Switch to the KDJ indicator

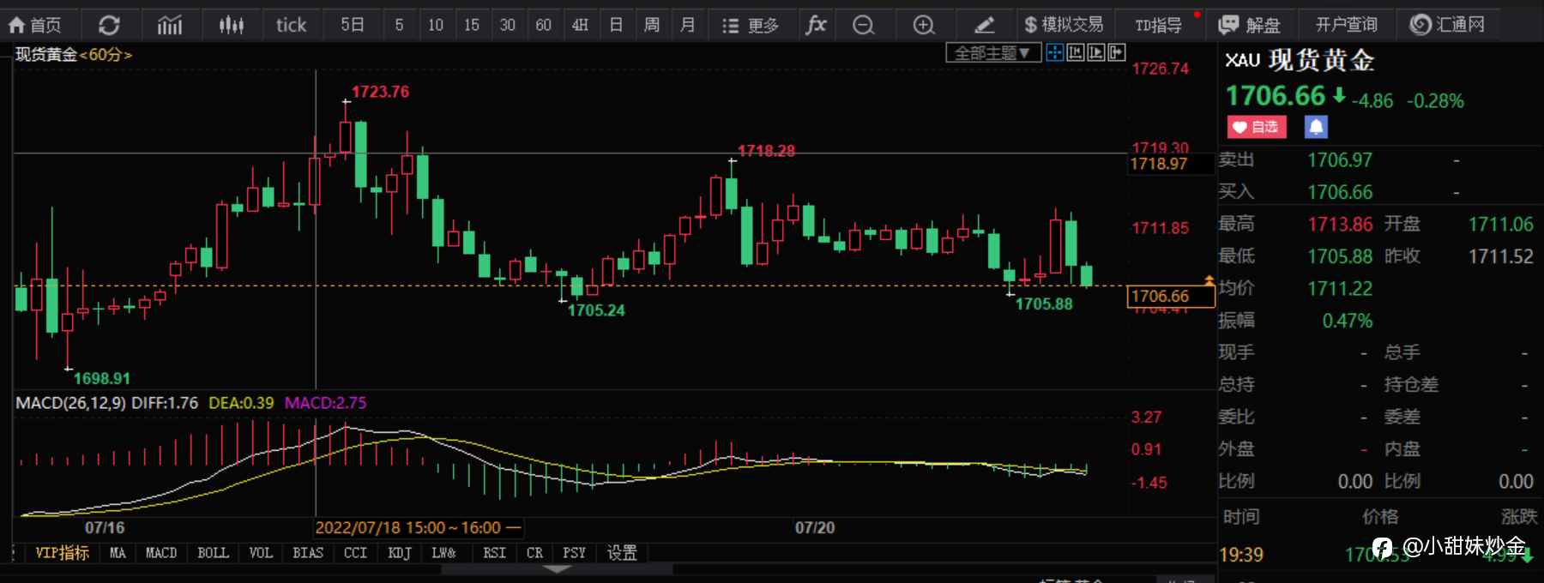click(x=400, y=553)
